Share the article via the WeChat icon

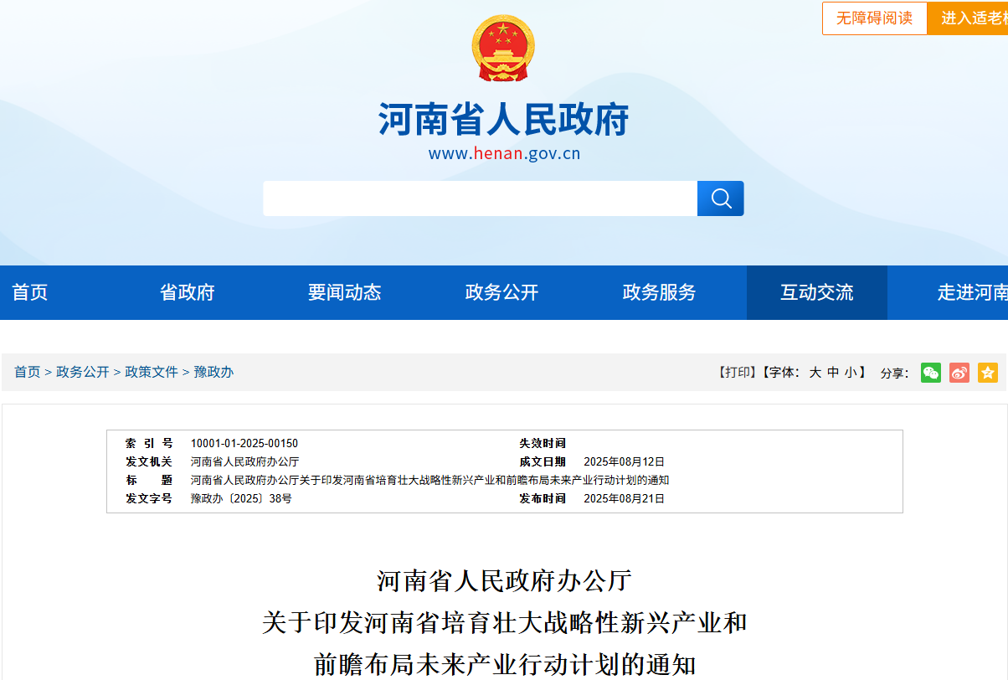coord(930,373)
